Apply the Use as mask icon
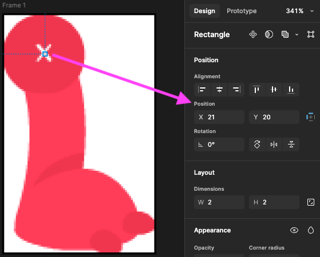 [x=269, y=34]
